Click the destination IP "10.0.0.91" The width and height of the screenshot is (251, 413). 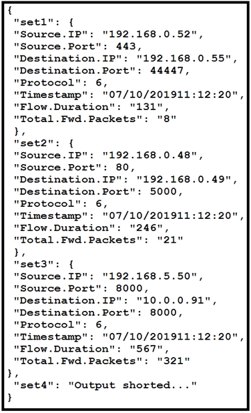click(173, 300)
